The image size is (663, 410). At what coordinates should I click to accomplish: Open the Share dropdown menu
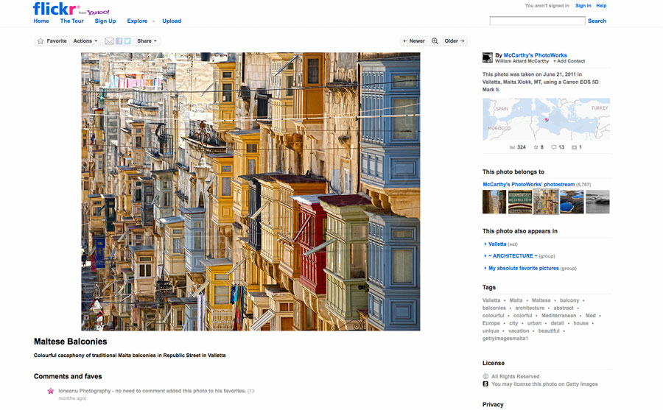click(x=147, y=41)
